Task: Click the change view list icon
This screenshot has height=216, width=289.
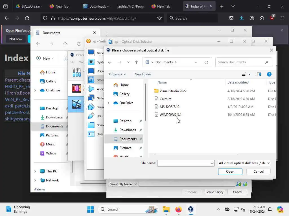Action: (x=244, y=74)
